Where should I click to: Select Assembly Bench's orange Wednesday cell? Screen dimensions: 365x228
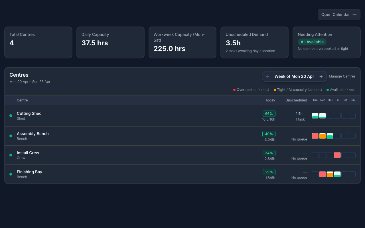click(x=323, y=136)
